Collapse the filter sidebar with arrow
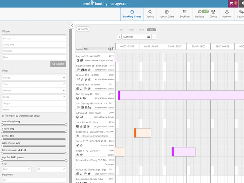 pos(72,25)
